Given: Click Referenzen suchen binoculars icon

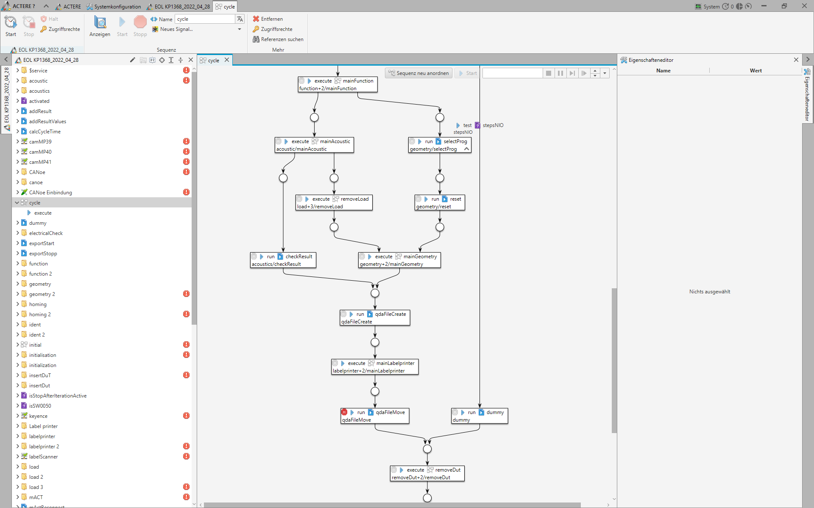Looking at the screenshot, I should [256, 39].
